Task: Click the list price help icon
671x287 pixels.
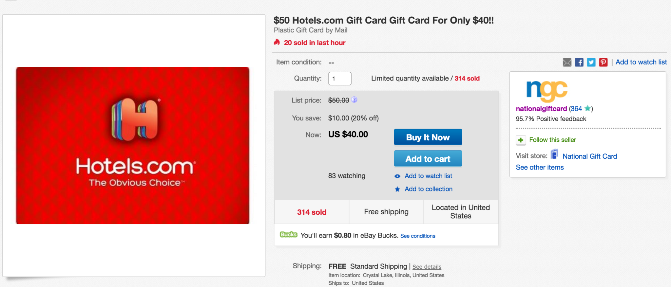Action: tap(354, 100)
